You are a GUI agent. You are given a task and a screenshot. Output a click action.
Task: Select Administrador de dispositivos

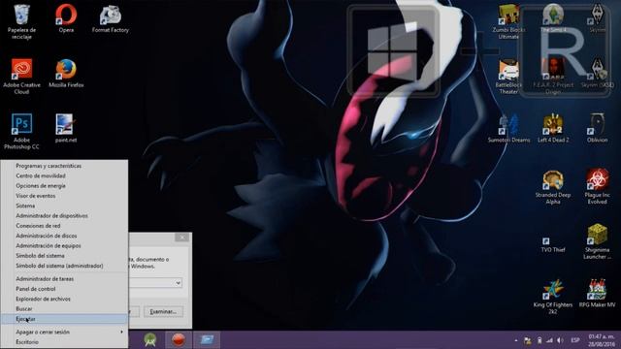64,215
